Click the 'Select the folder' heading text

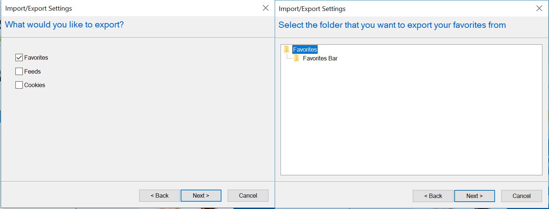(x=392, y=25)
